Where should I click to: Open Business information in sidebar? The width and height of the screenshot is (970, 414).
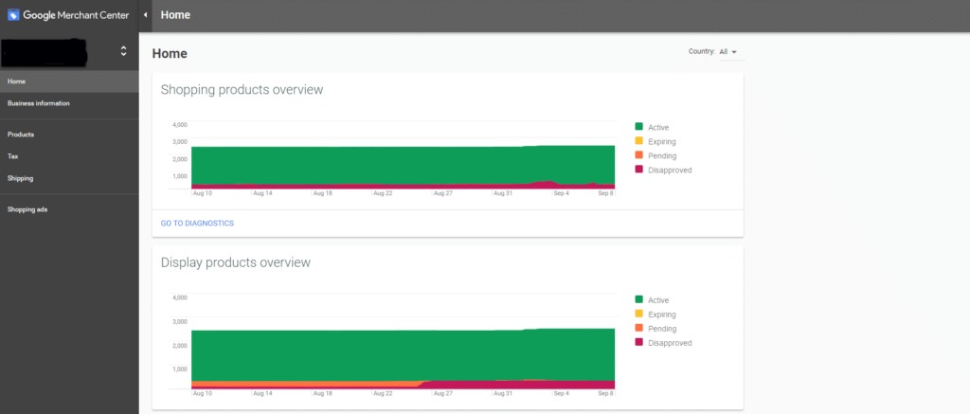tap(38, 103)
